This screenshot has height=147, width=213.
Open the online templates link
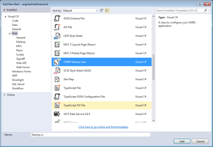(x=103, y=127)
